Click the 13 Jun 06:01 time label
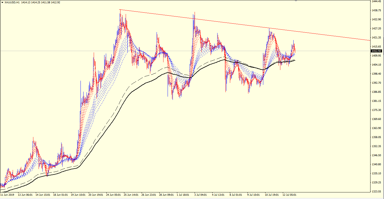The image size is (384, 199). point(25,195)
